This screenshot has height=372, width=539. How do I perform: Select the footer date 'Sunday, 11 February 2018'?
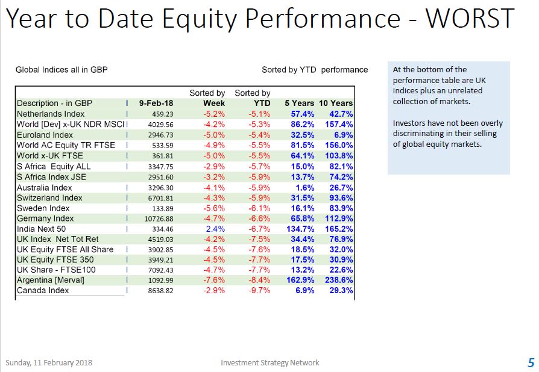click(49, 362)
